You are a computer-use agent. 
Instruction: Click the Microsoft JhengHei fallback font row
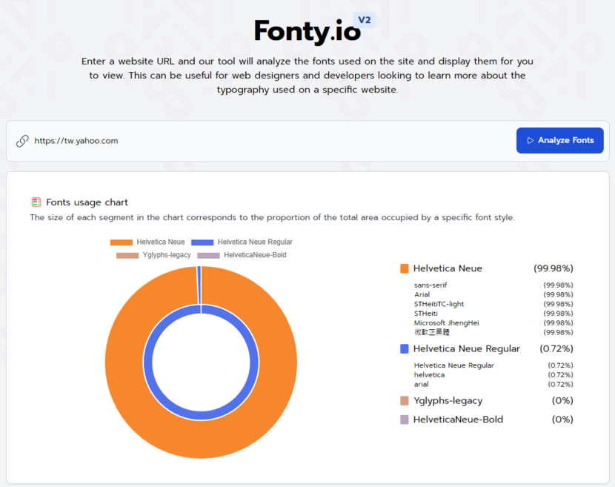pos(446,322)
